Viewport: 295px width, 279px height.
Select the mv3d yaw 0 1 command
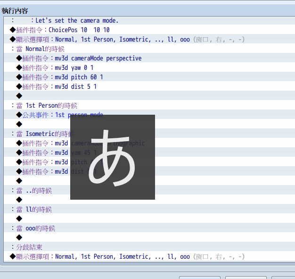[149, 68]
